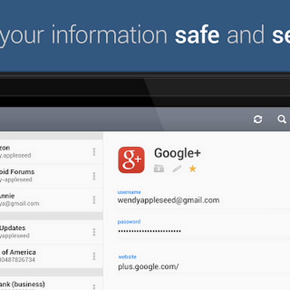
Task: Edit the Google+ entry with pencil icon
Action: pos(177,168)
